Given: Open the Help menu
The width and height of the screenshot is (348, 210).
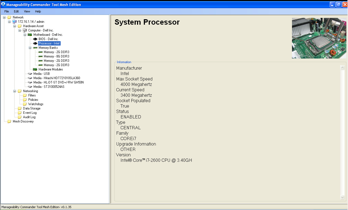Looking at the screenshot, I should point(38,11).
